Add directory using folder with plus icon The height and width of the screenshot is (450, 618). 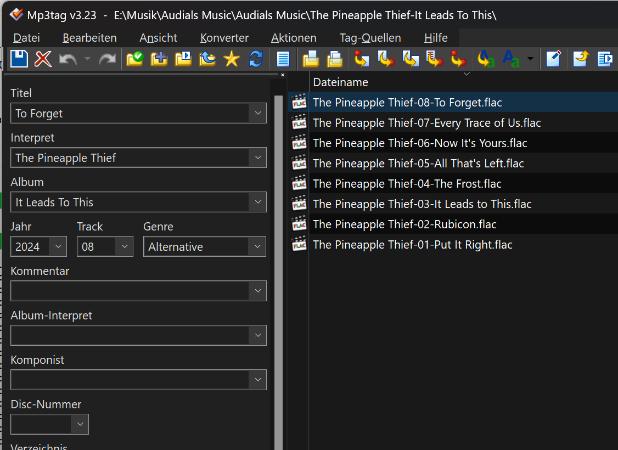(x=159, y=59)
